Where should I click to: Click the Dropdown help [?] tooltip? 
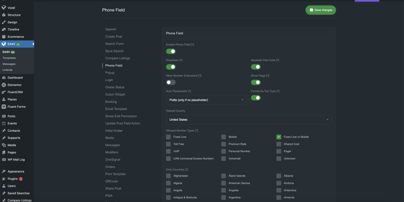point(181,60)
